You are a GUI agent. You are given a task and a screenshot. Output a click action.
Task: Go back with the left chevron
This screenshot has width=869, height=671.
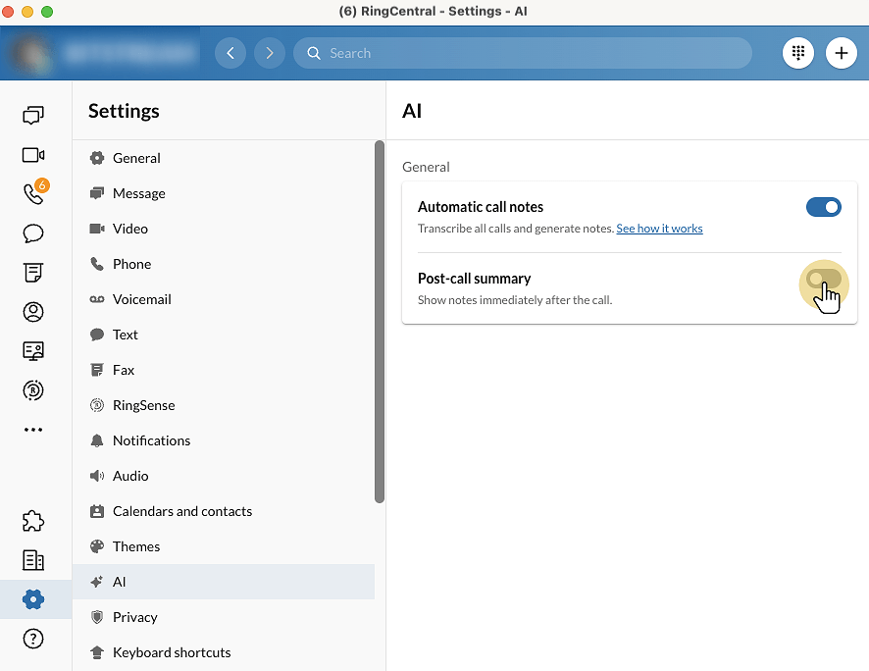[x=230, y=53]
